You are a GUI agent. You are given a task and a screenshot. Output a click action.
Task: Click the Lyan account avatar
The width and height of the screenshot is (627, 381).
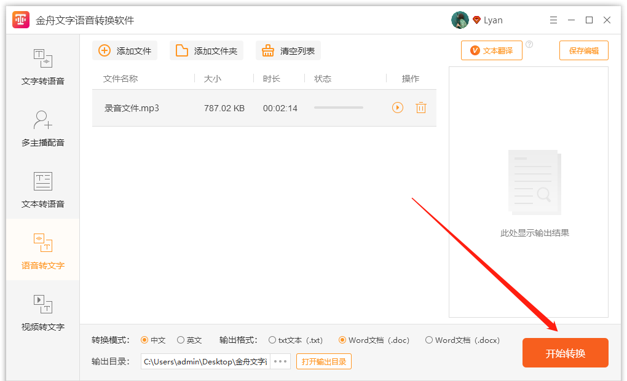point(459,20)
